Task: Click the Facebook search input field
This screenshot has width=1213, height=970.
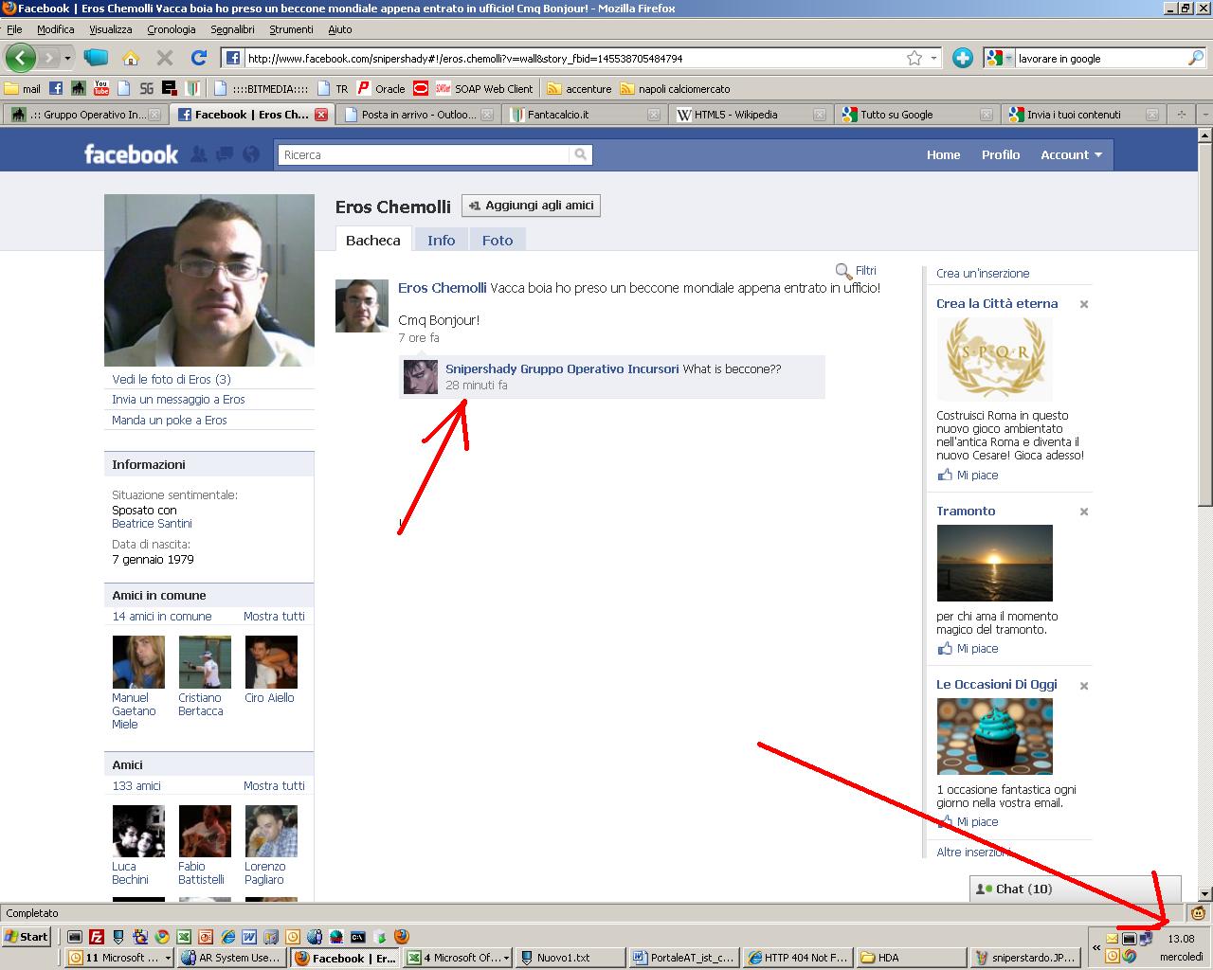Action: 425,154
